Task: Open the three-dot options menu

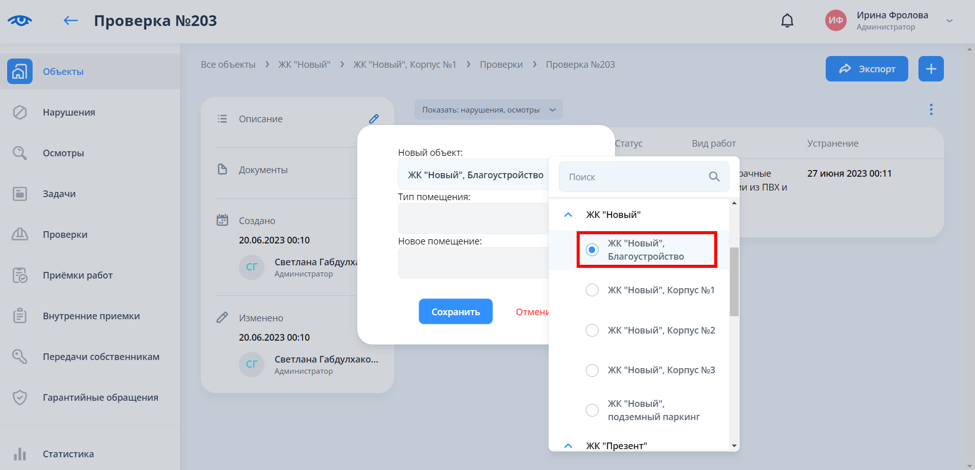Action: (931, 109)
